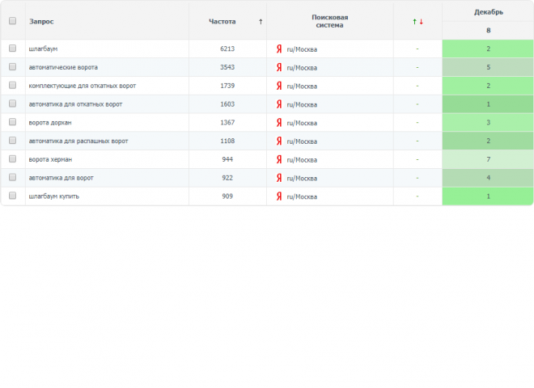The image size is (534, 388).
Task: Check the box for автоматические ворота
Action: point(13,67)
